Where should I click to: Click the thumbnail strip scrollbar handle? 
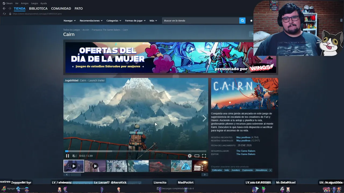coord(76,175)
